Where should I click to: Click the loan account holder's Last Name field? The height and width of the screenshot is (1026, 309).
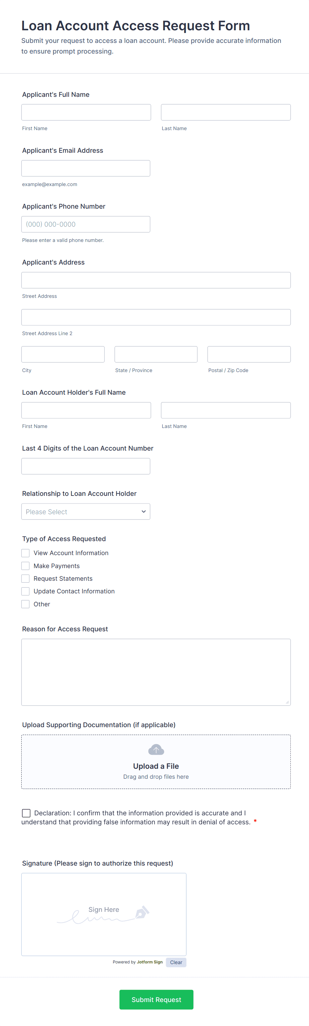(226, 410)
